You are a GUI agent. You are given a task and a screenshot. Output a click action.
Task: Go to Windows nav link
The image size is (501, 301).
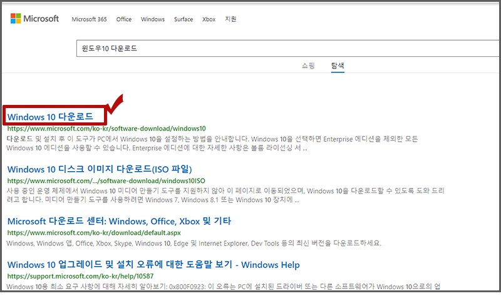coord(153,19)
